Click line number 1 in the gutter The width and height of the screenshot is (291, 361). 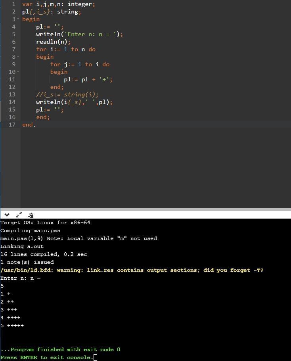(14, 4)
